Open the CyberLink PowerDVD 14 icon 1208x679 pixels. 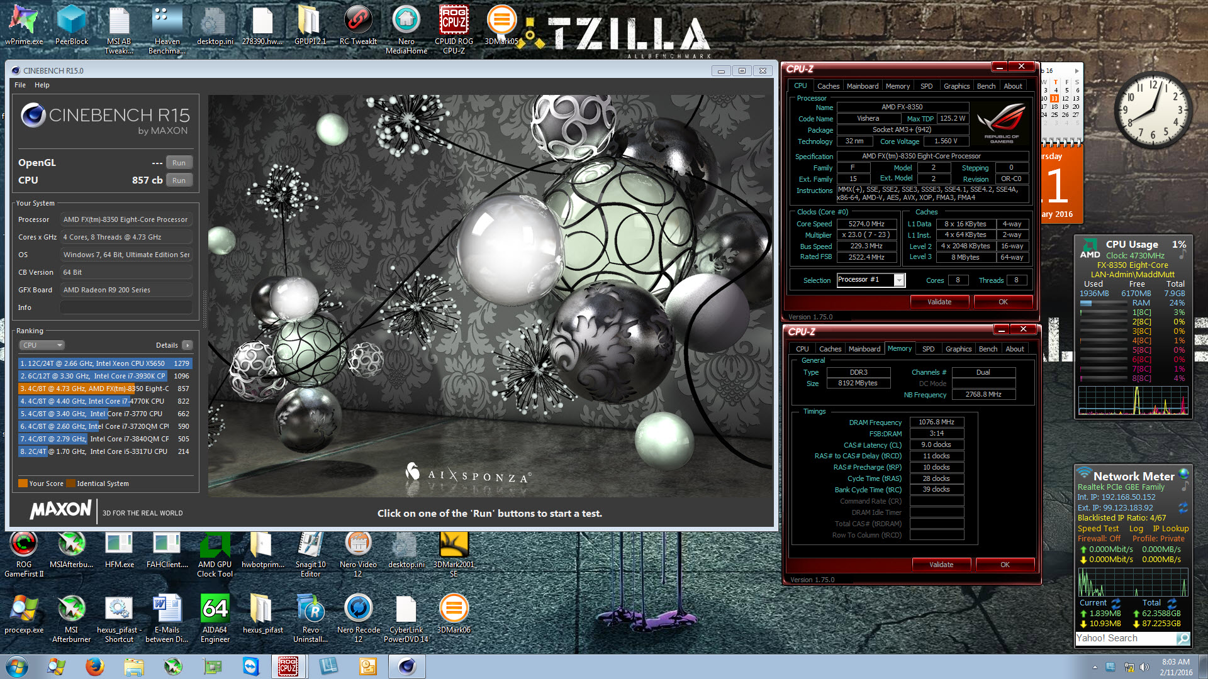click(x=406, y=619)
